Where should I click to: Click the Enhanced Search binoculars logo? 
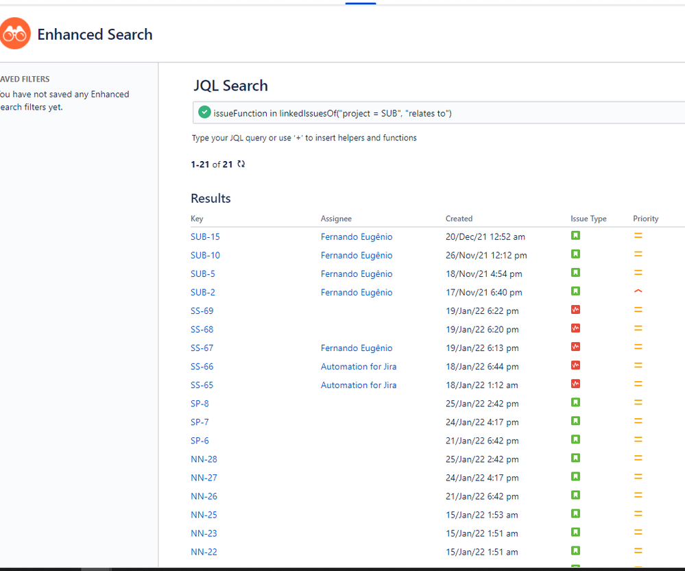(15, 33)
